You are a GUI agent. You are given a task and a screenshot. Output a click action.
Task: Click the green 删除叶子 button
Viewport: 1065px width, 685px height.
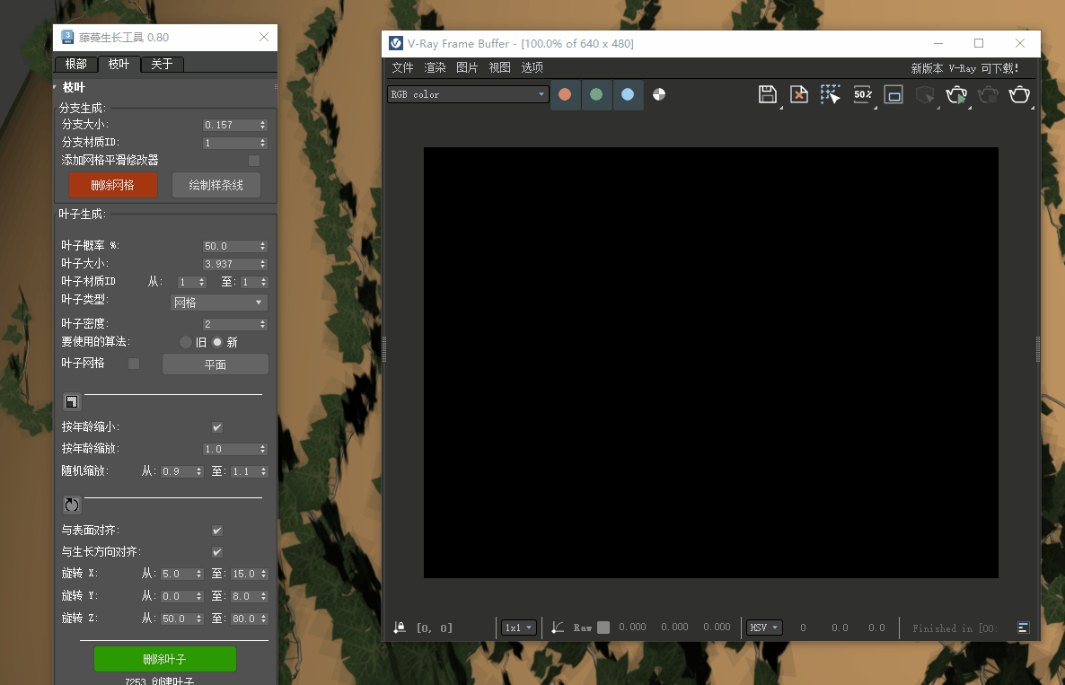click(165, 659)
